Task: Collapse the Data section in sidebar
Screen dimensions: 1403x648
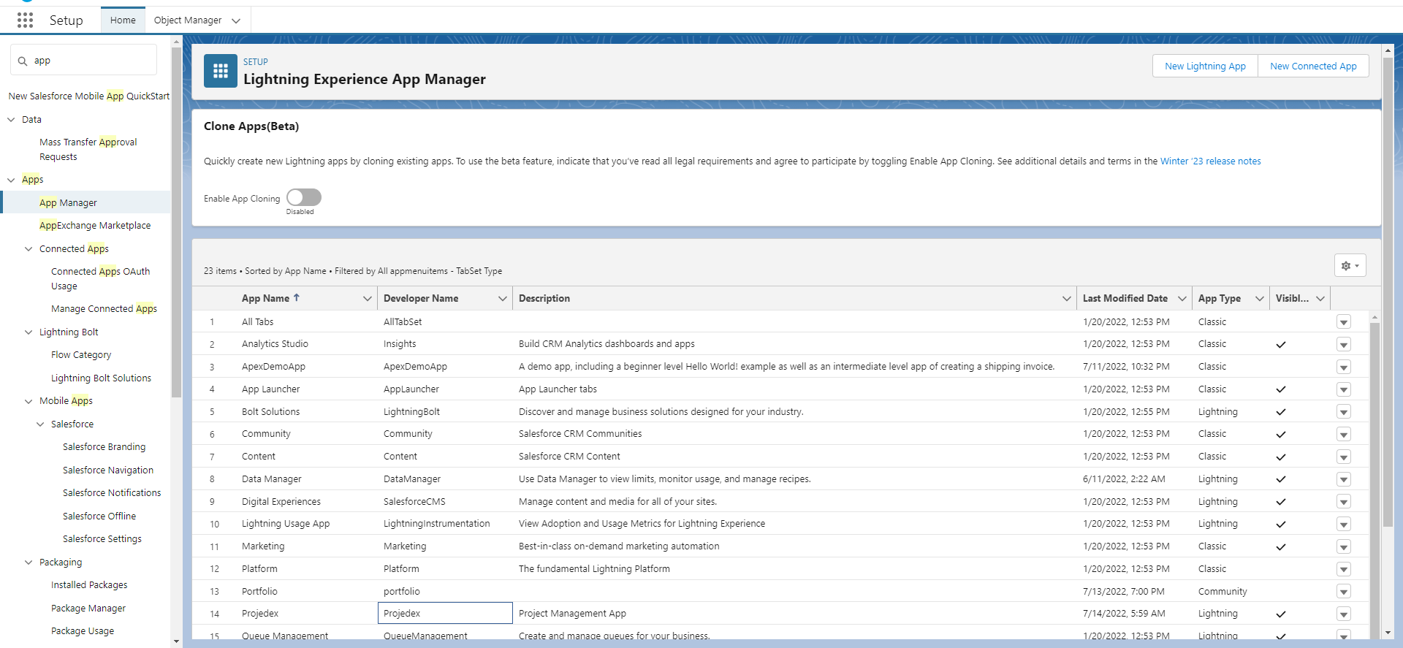Action: coord(11,120)
